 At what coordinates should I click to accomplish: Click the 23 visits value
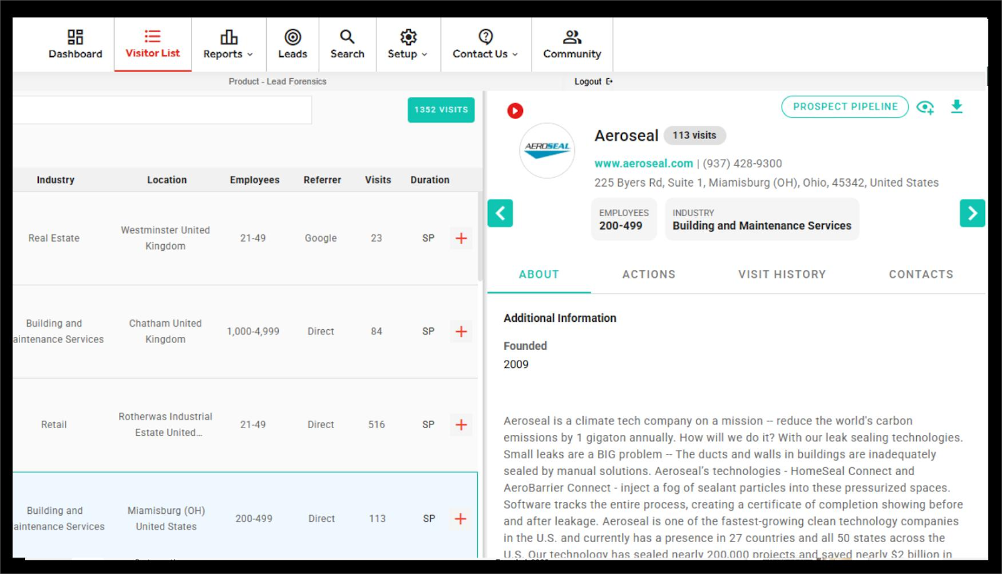(x=376, y=238)
